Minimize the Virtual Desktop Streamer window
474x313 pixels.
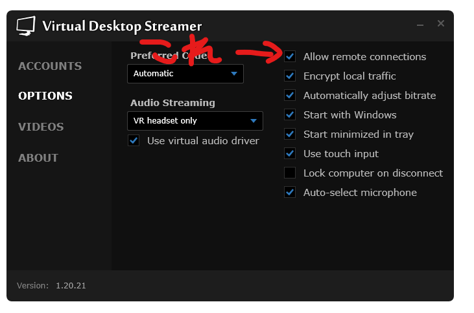420,25
